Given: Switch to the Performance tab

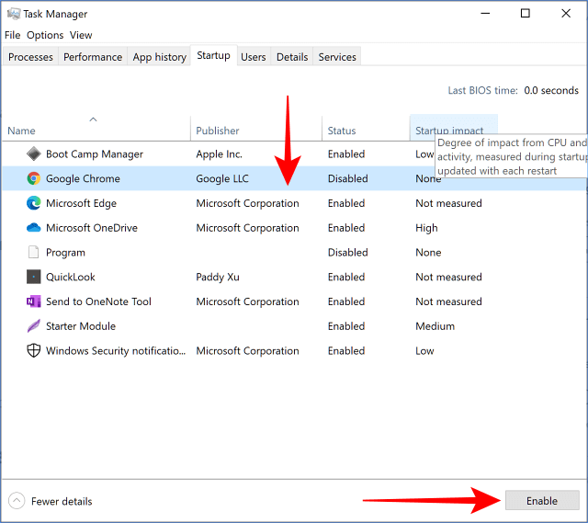Looking at the screenshot, I should click(x=93, y=57).
